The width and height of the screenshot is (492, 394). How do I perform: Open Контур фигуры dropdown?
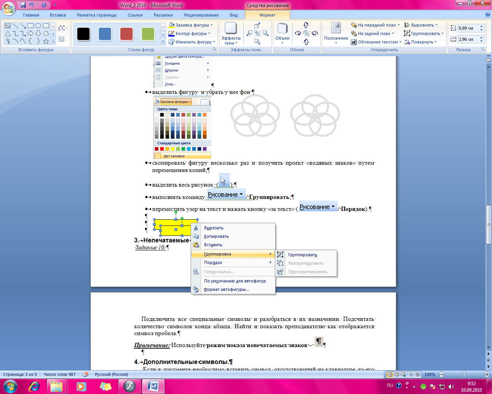[190, 33]
